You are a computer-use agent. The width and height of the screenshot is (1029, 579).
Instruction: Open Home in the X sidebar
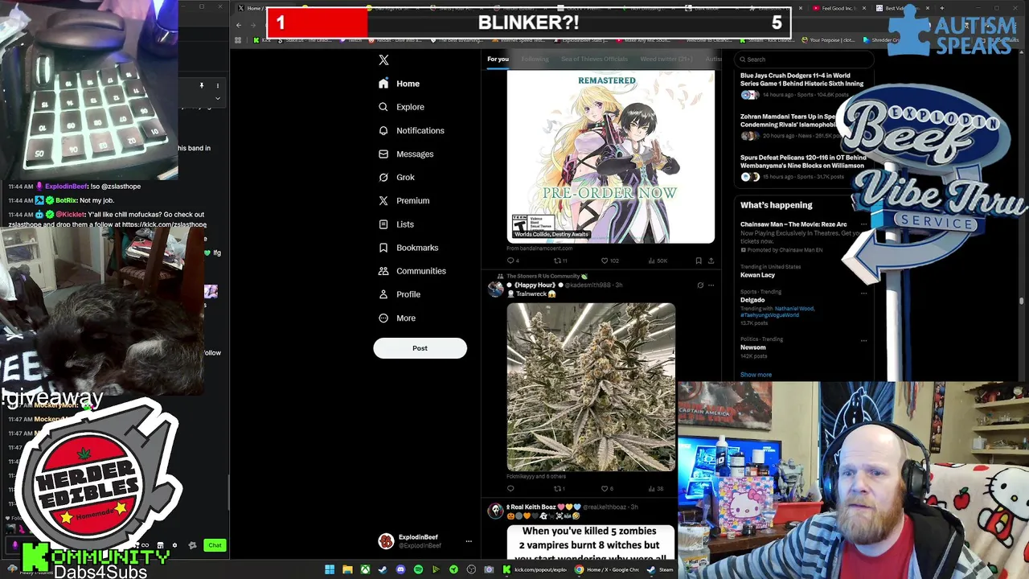point(400,84)
